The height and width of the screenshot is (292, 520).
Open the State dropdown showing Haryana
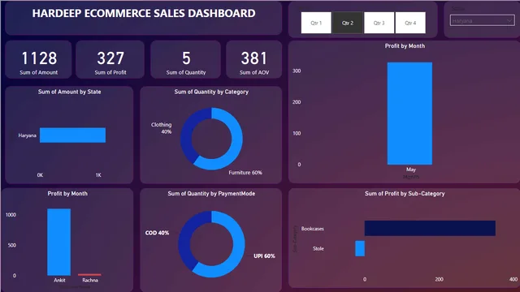tap(482, 20)
